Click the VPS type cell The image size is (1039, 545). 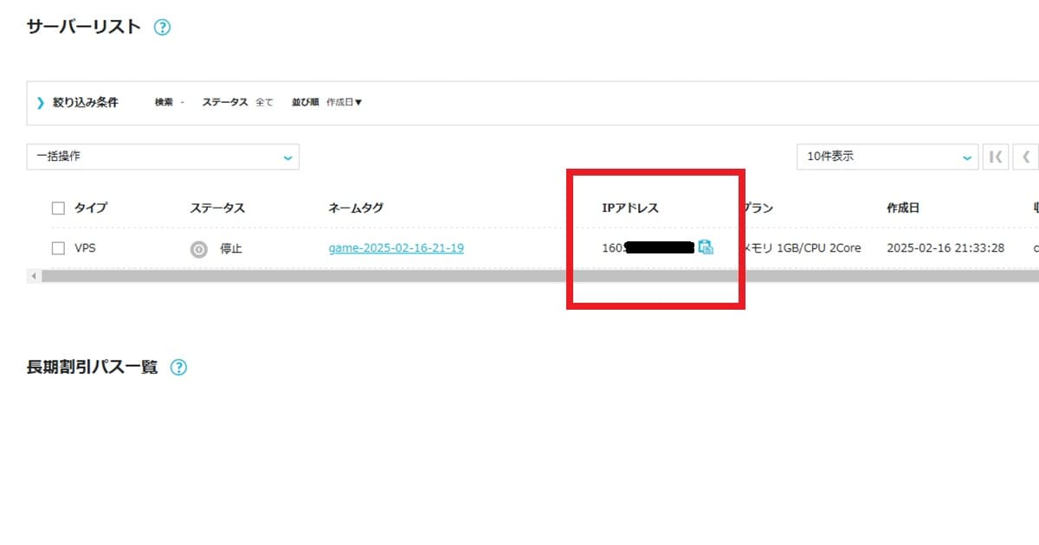[x=85, y=248]
